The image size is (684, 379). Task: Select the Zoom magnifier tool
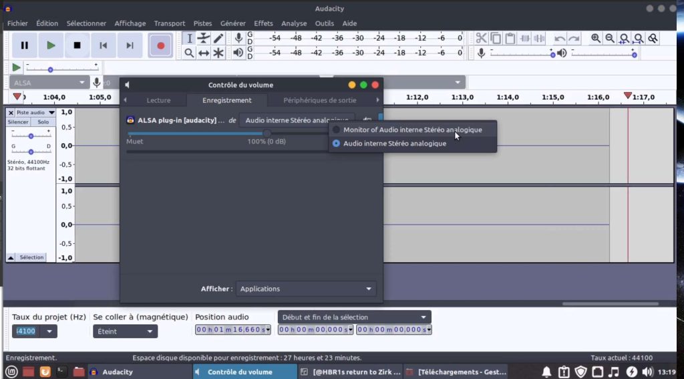[x=189, y=53]
